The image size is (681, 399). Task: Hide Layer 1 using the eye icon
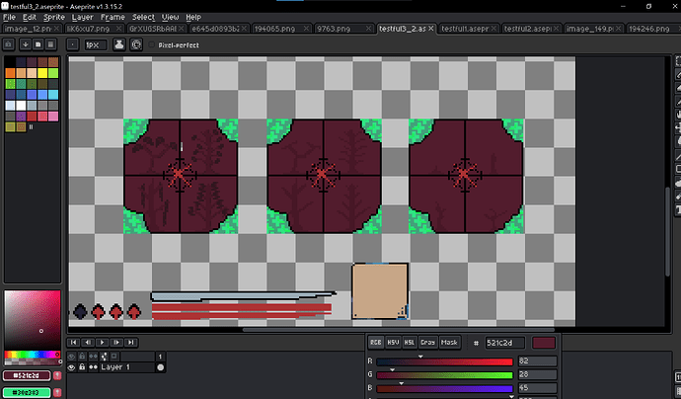coord(71,367)
